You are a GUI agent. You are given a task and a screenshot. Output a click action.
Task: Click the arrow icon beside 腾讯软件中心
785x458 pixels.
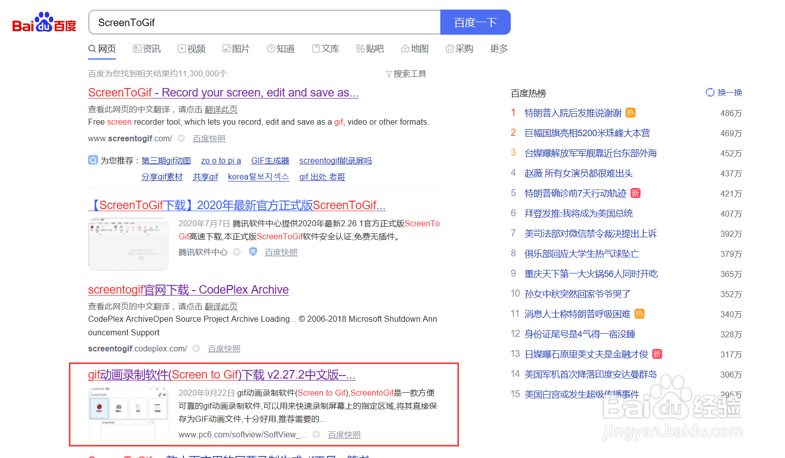click(237, 252)
